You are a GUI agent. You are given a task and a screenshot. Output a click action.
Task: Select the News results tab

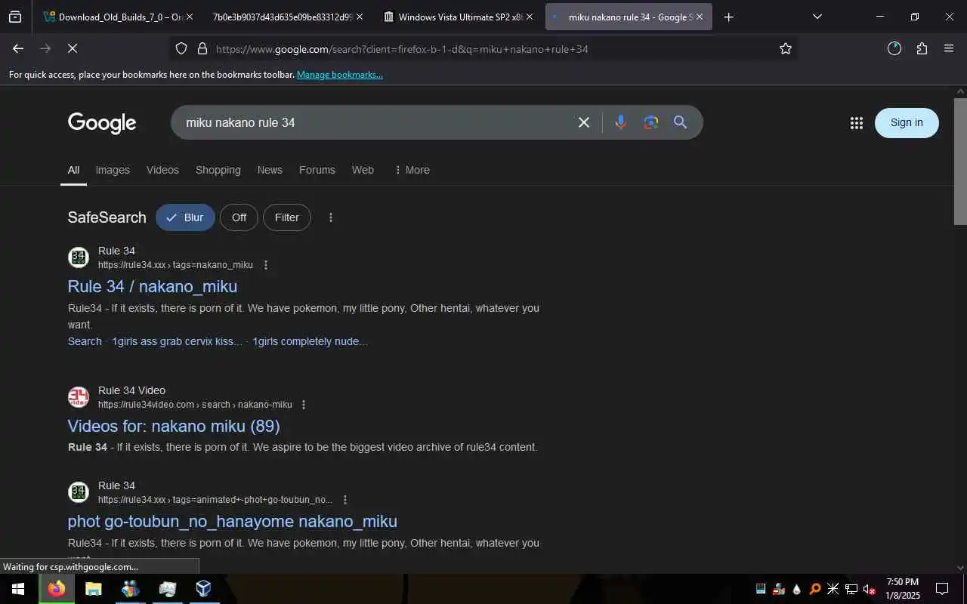pyautogui.click(x=270, y=170)
